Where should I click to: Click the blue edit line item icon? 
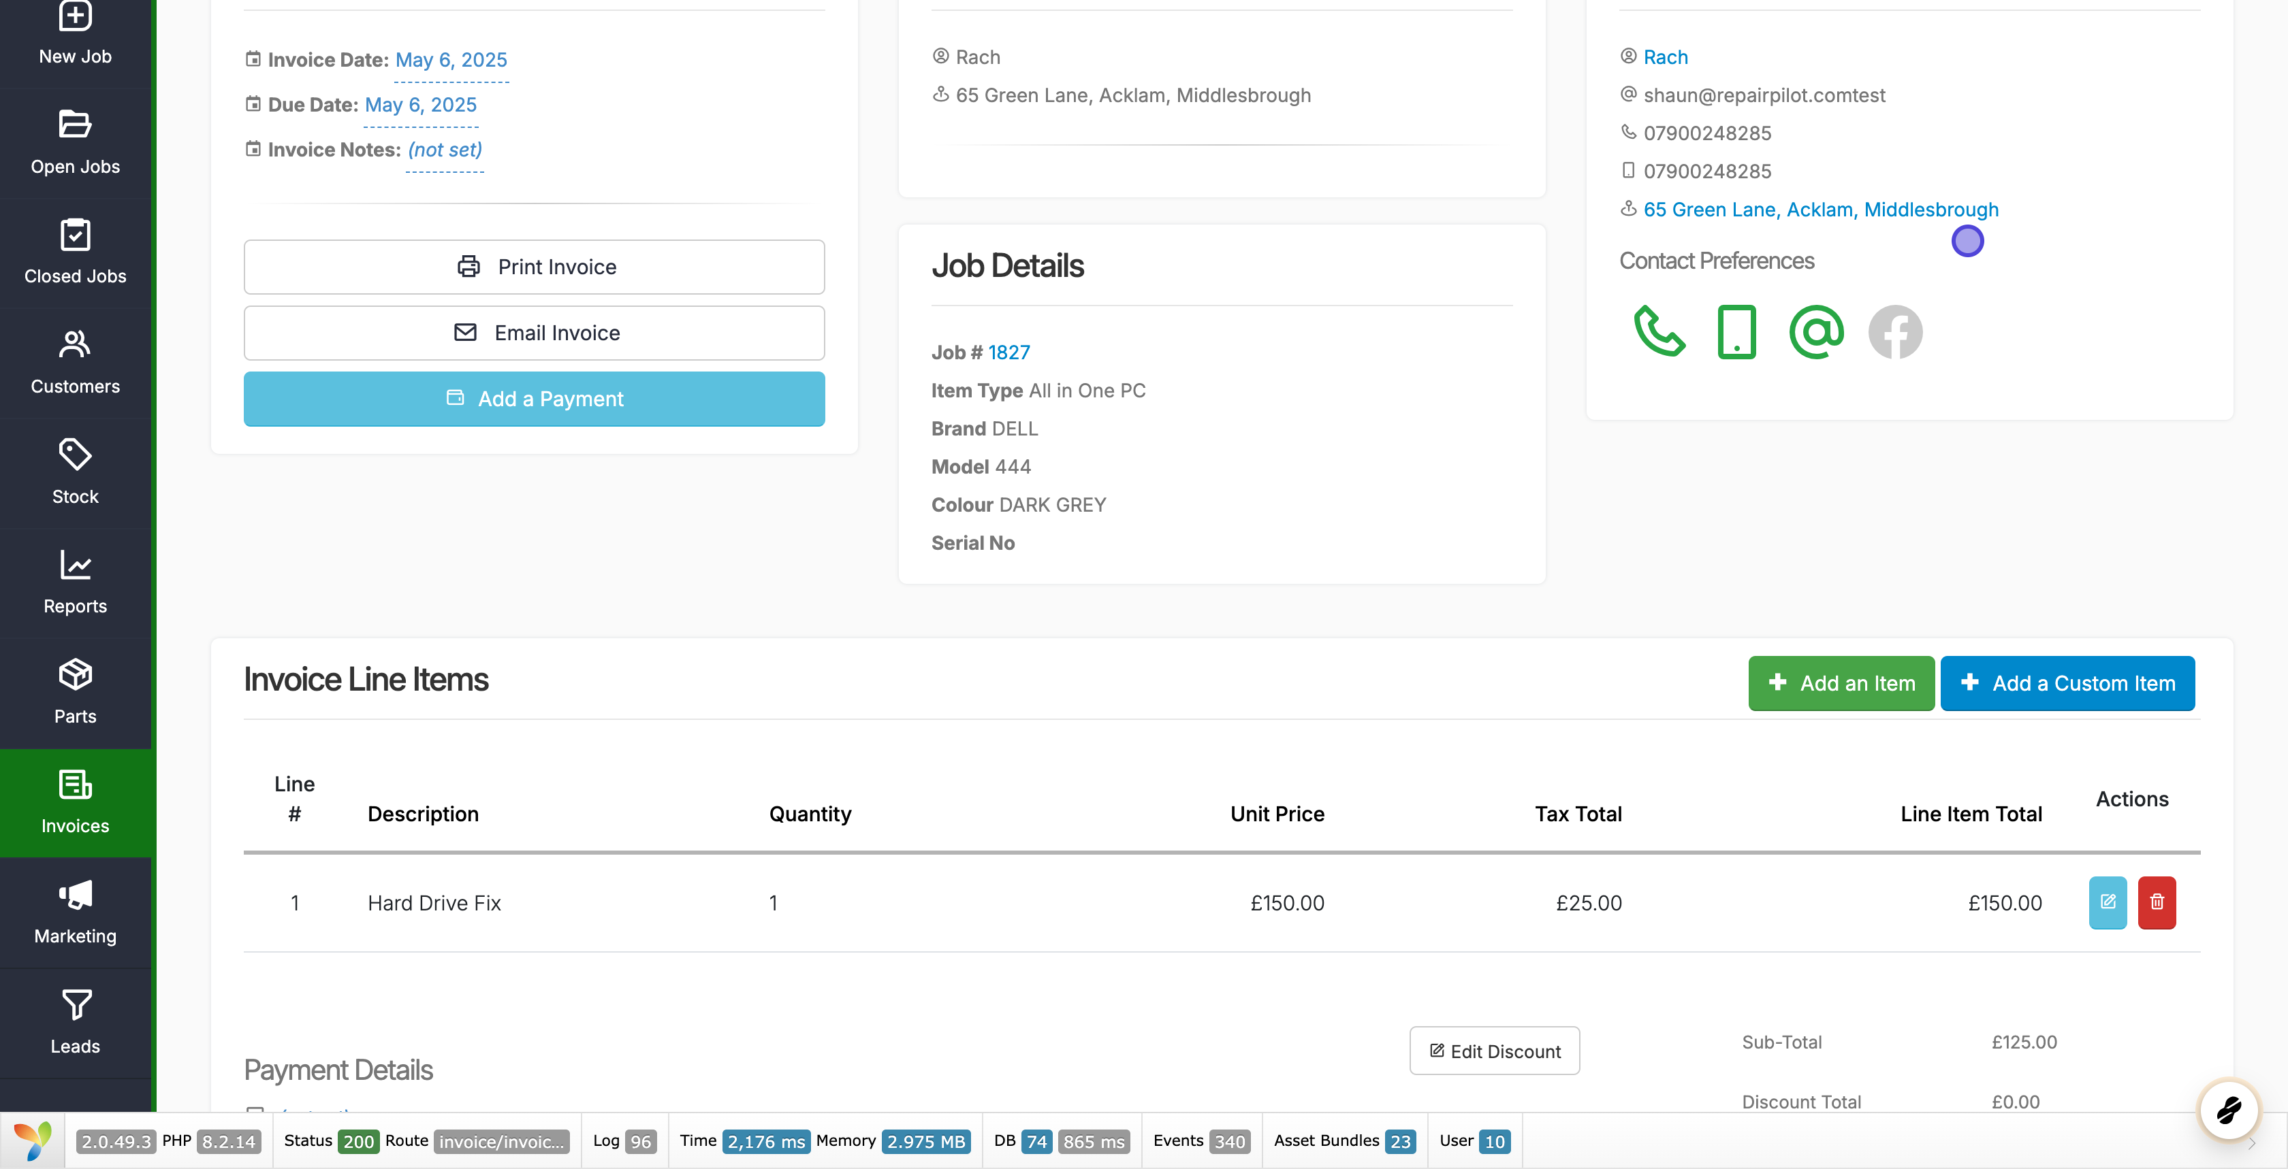pyautogui.click(x=2107, y=902)
